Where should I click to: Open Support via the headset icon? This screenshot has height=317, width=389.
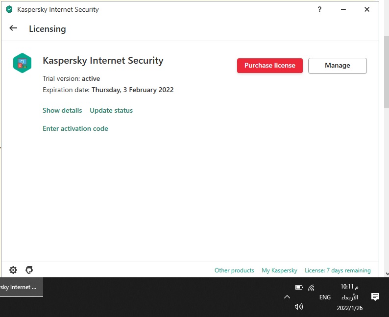coord(29,270)
